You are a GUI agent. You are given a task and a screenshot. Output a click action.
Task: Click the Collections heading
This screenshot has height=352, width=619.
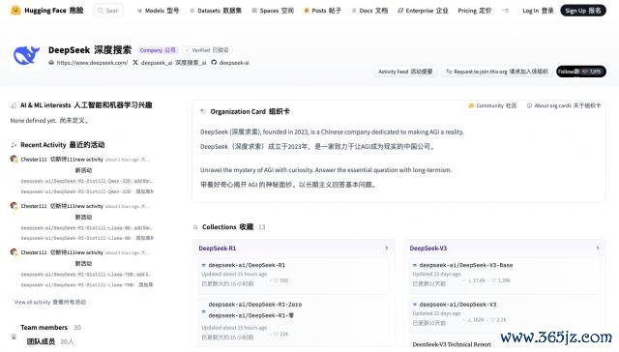[227, 227]
